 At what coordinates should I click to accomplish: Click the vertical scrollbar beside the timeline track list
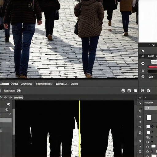click(x=14, y=122)
